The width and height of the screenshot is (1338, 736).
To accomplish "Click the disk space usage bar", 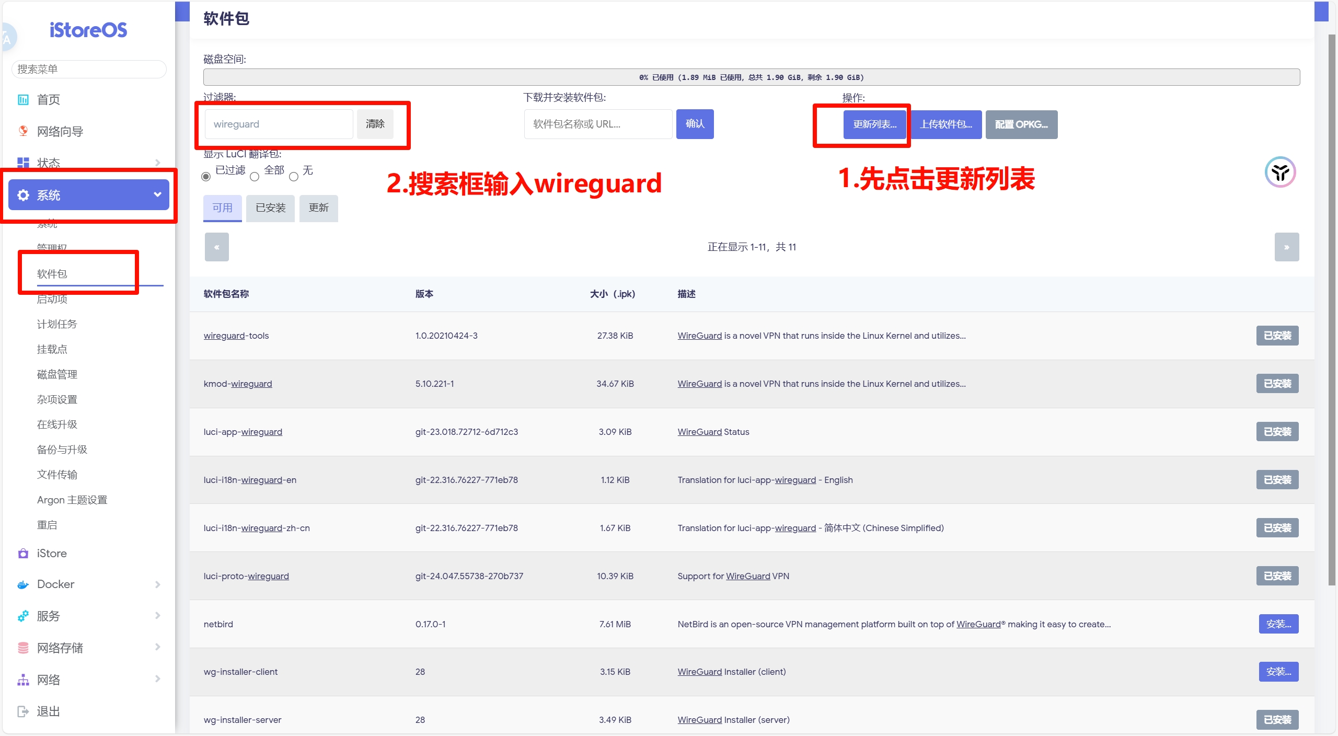I will pos(751,77).
